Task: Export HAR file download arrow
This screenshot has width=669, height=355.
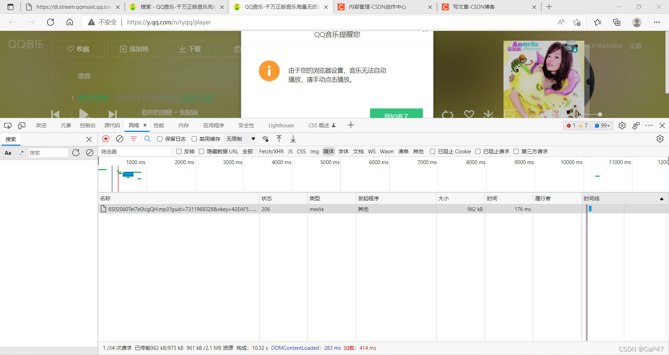Action: coord(293,139)
